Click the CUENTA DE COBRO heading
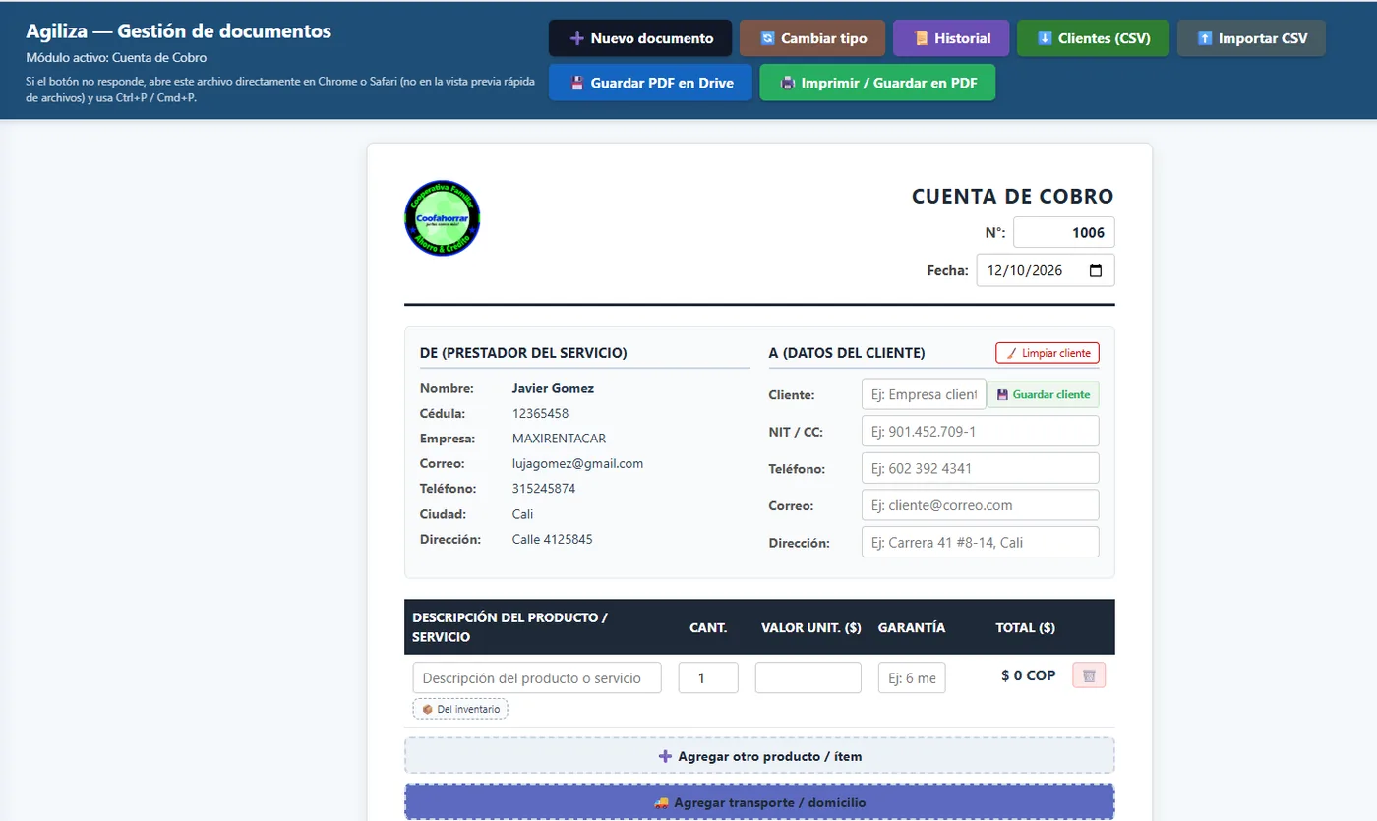This screenshot has width=1377, height=821. coord(1012,196)
